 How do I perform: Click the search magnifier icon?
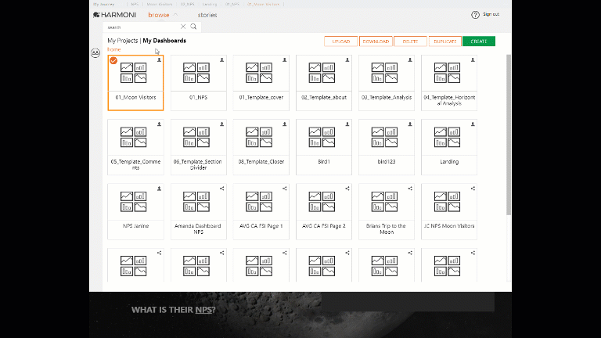click(193, 27)
